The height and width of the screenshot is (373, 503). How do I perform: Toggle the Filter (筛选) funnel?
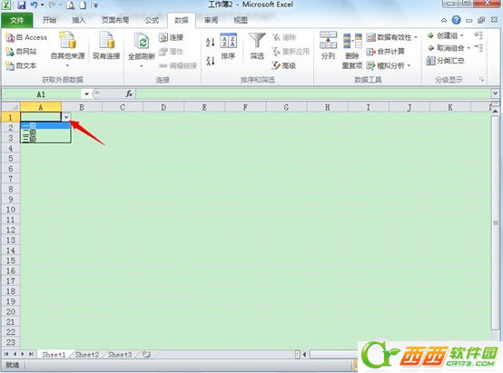click(257, 46)
